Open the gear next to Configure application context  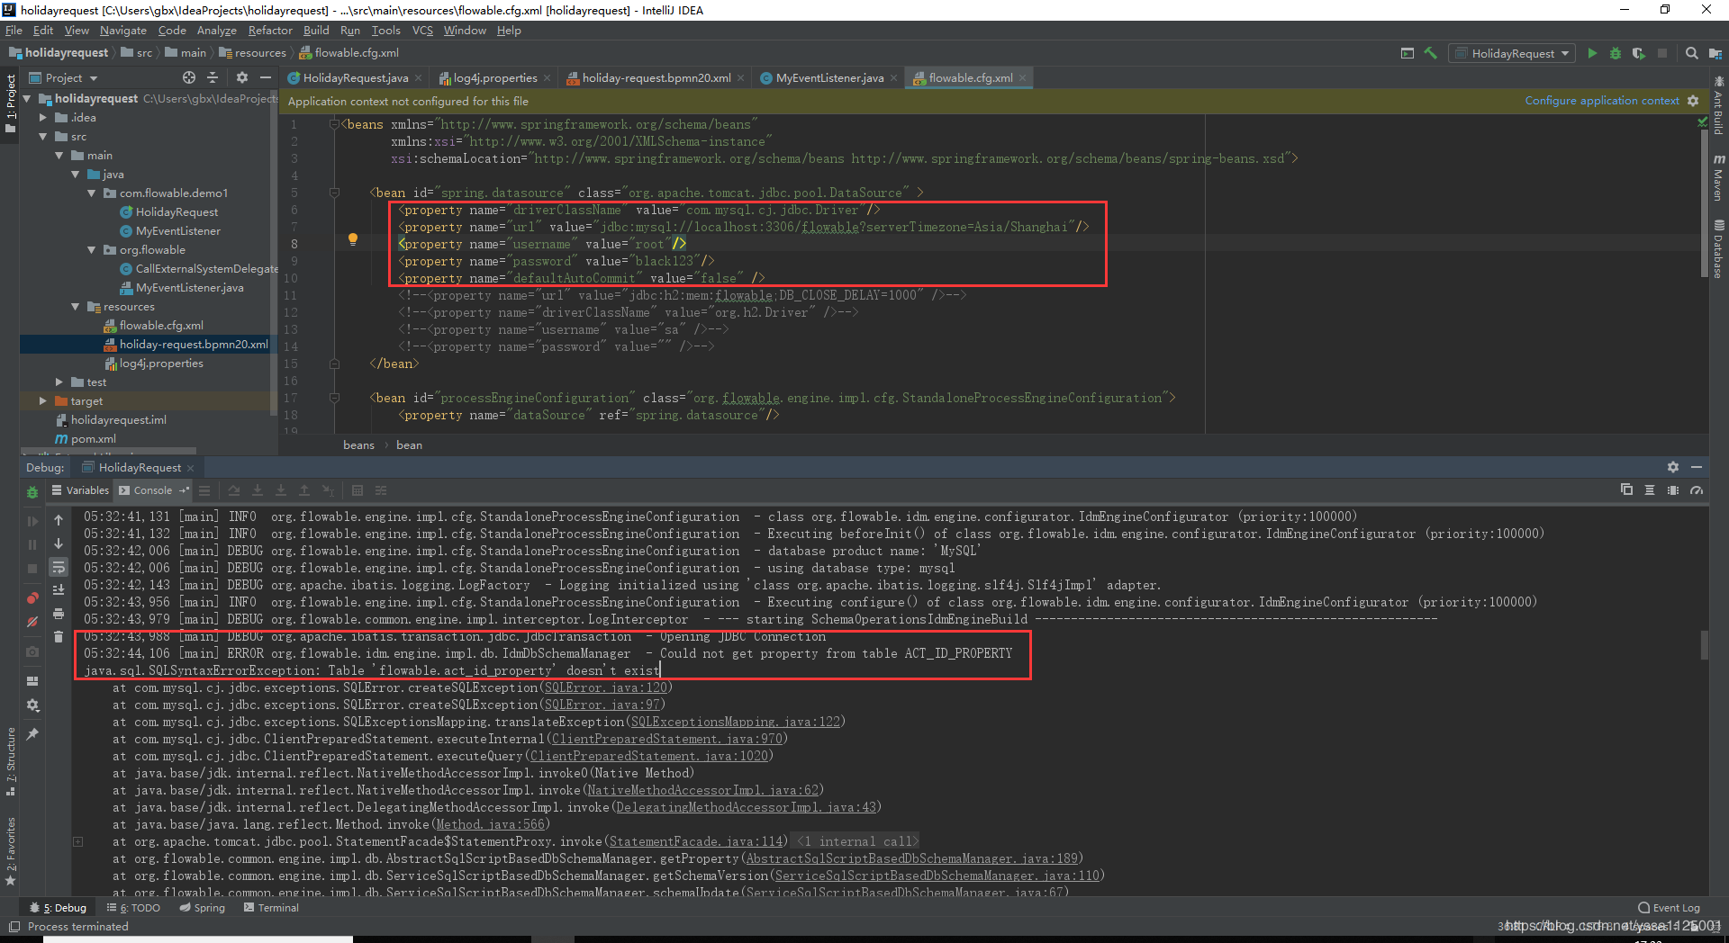1693,101
